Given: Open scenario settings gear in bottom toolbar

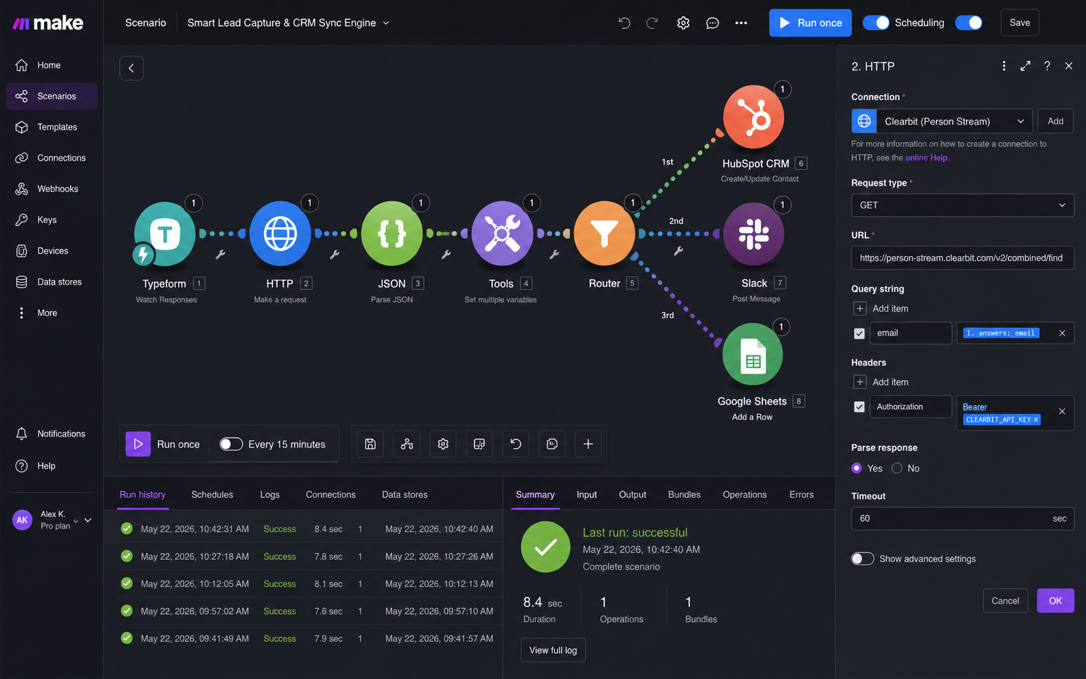Looking at the screenshot, I should click(x=443, y=444).
